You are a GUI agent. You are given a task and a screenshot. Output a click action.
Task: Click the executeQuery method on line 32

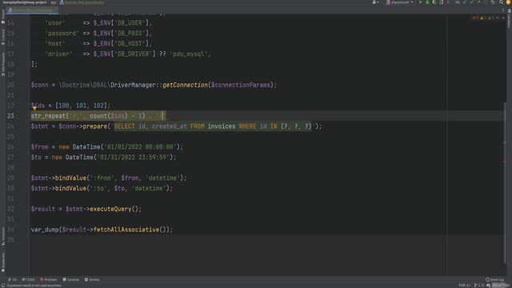coord(110,209)
